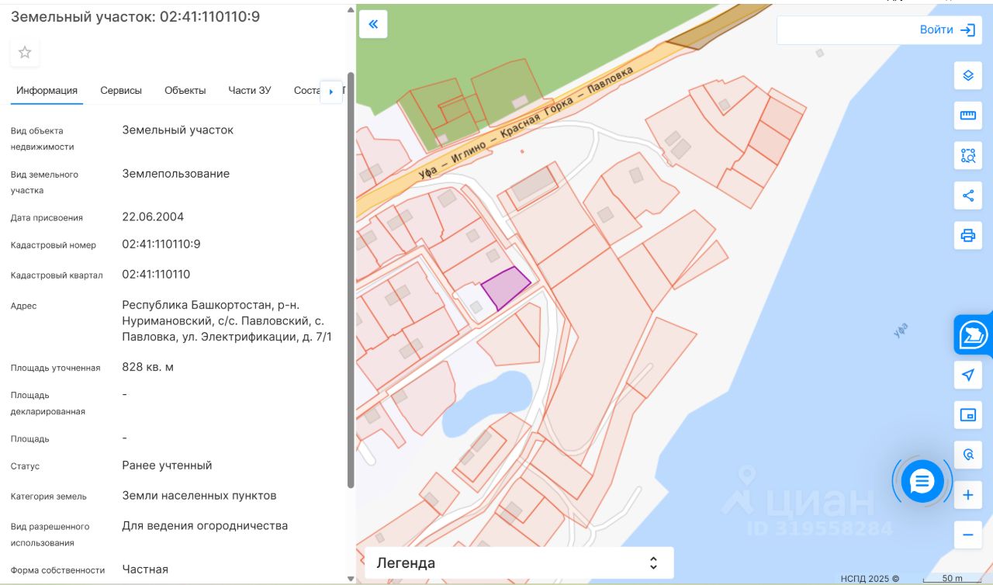Activate the ruler measurement tool

click(x=967, y=116)
